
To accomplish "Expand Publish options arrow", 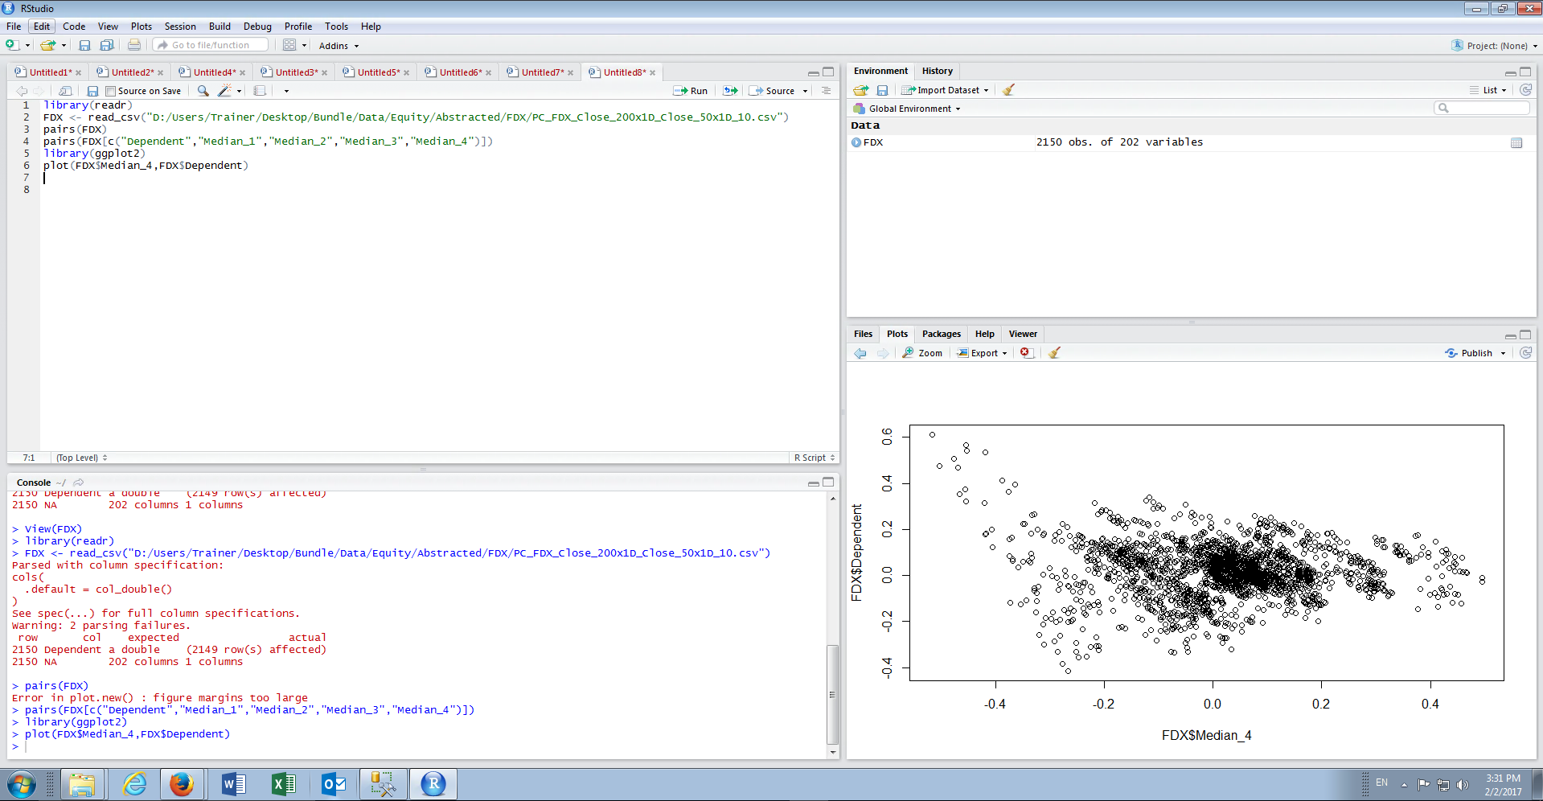I will (1503, 353).
